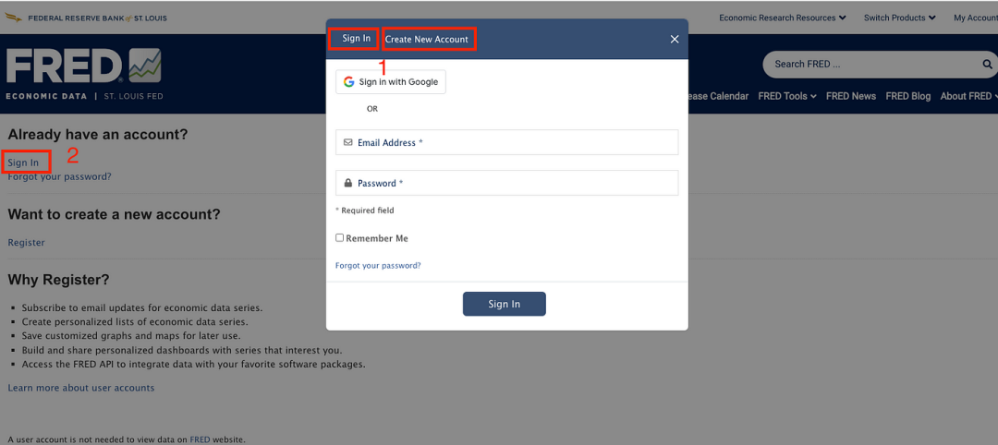The image size is (998, 445).
Task: Click the search magnifier icon
Action: point(987,65)
